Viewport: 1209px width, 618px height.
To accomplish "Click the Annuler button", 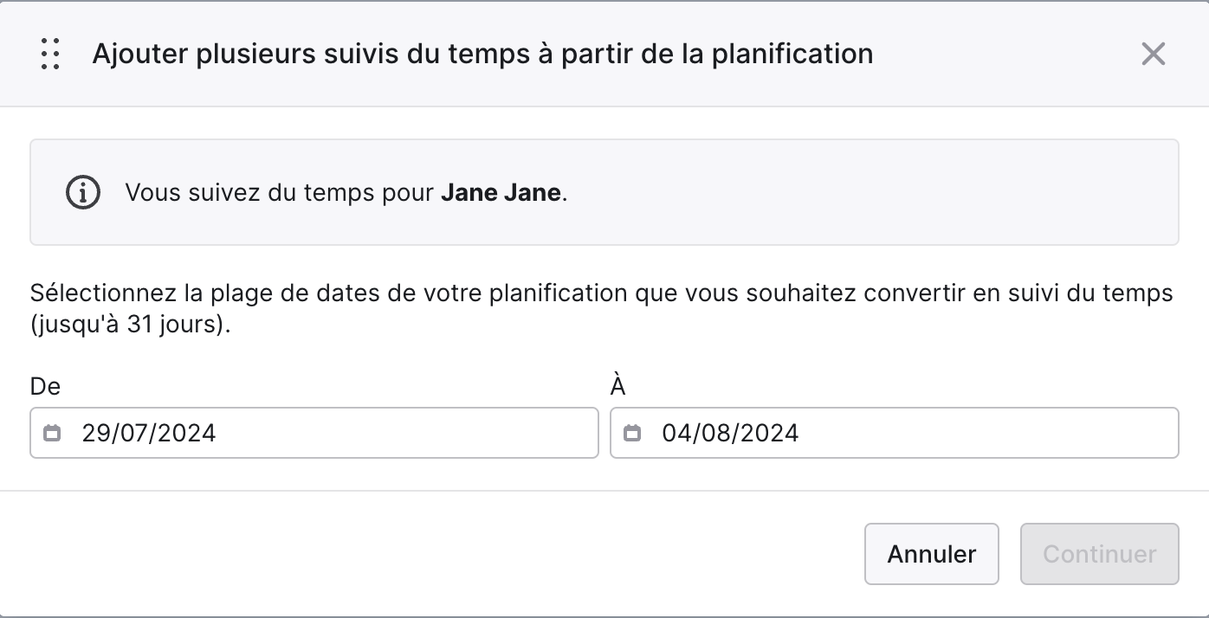I will 932,554.
